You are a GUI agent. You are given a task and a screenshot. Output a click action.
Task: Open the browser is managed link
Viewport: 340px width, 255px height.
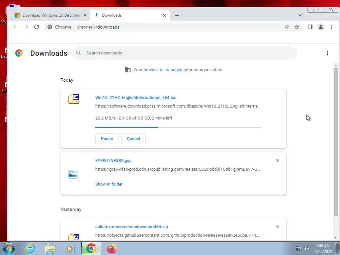coord(163,70)
